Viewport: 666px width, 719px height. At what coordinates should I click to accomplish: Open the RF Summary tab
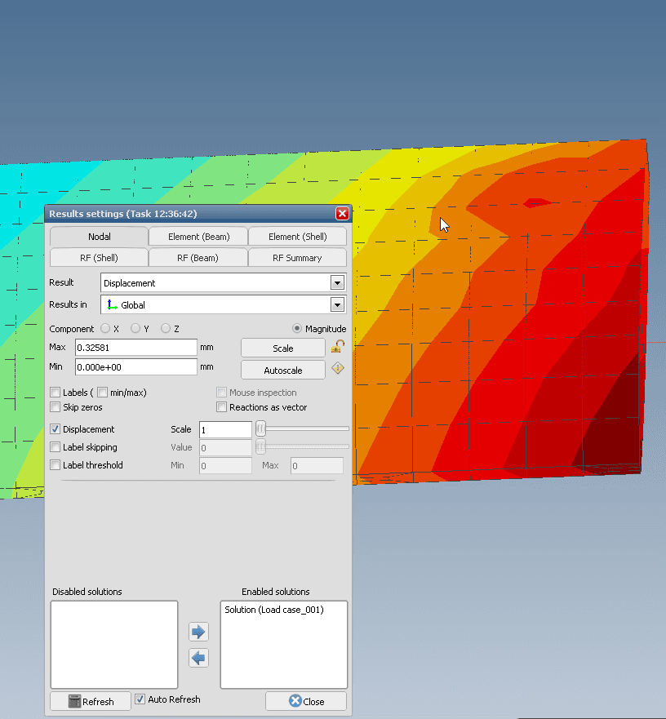(x=297, y=258)
